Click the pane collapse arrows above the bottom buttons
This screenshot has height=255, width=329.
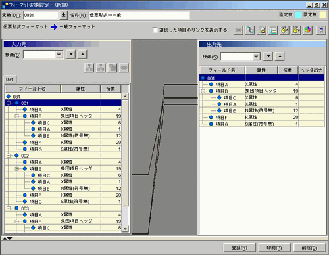pos(7,239)
